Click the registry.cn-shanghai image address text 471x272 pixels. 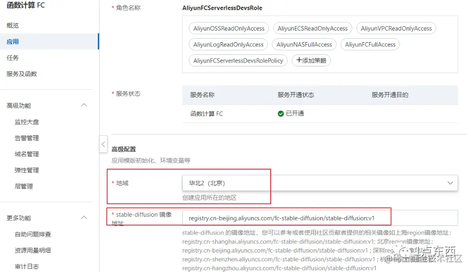279,241
